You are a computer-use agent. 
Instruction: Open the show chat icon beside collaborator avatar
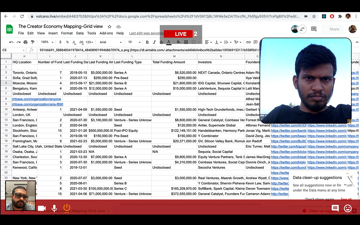pos(303,29)
